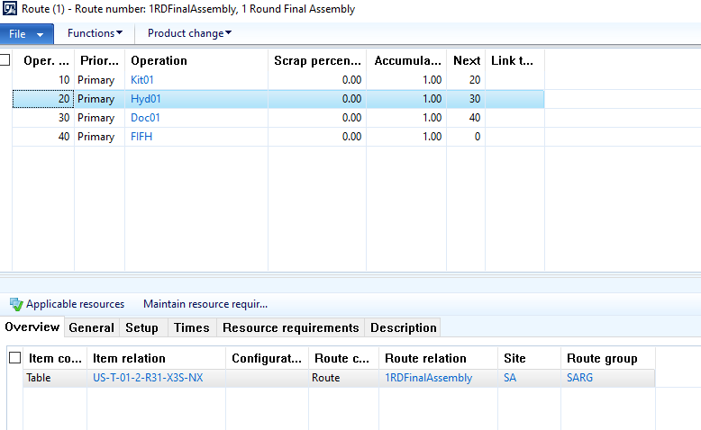Sort by the Priority column header
The width and height of the screenshot is (701, 430).
tap(100, 61)
